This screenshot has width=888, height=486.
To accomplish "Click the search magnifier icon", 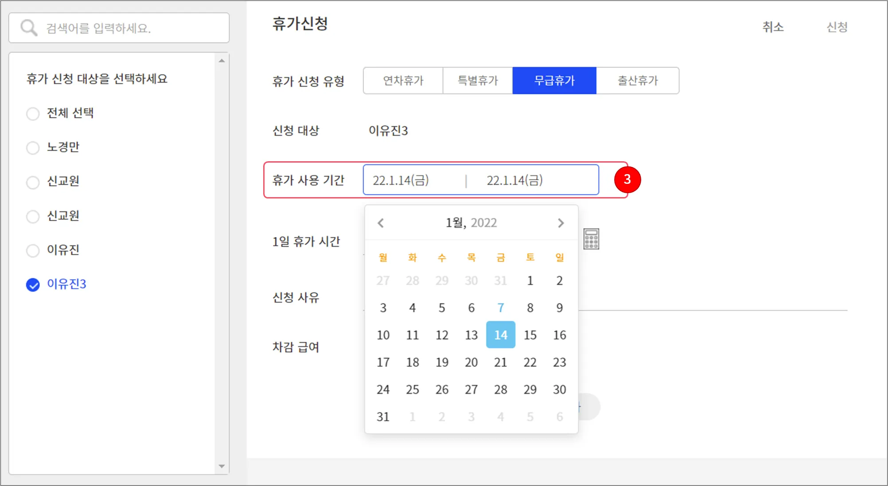I will (29, 27).
